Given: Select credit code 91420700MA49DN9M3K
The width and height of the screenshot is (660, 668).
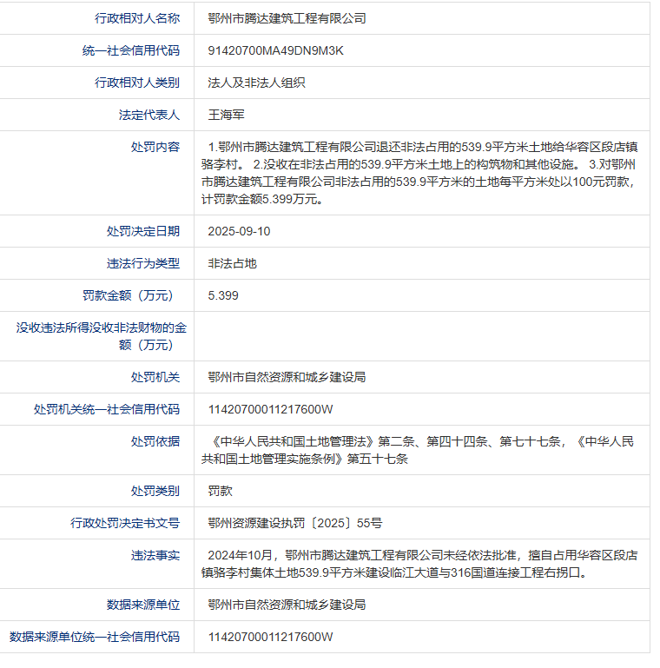Looking at the screenshot, I should pyautogui.click(x=276, y=50).
